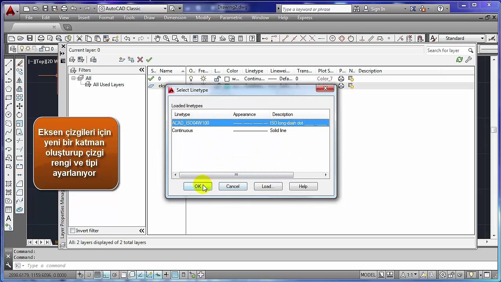Click New Property Filter icon
This screenshot has width=501, height=282.
tap(72, 60)
